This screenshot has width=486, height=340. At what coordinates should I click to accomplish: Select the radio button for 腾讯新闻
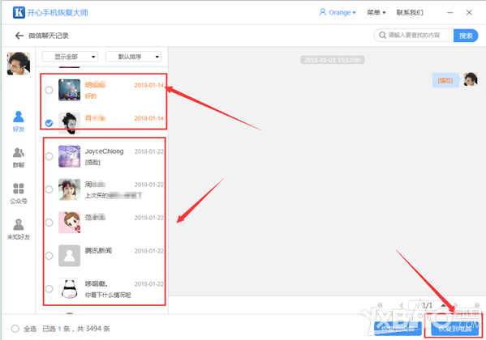(x=49, y=256)
